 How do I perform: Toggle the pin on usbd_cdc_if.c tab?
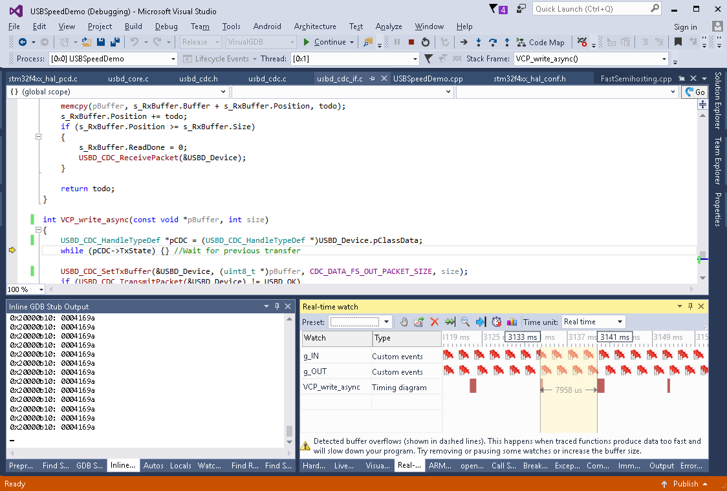tap(372, 79)
